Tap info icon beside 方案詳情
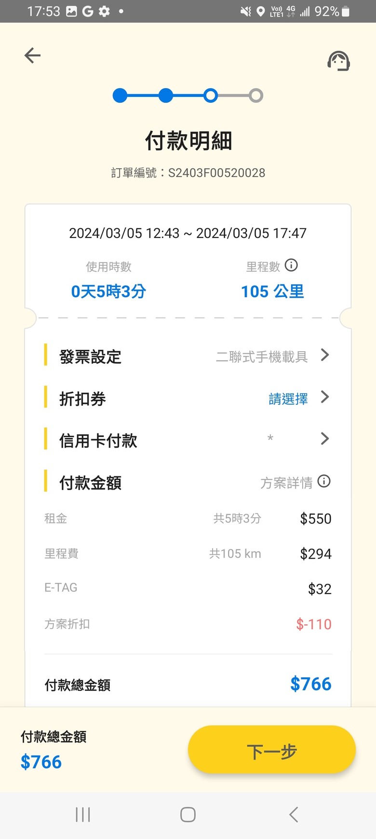 click(324, 481)
